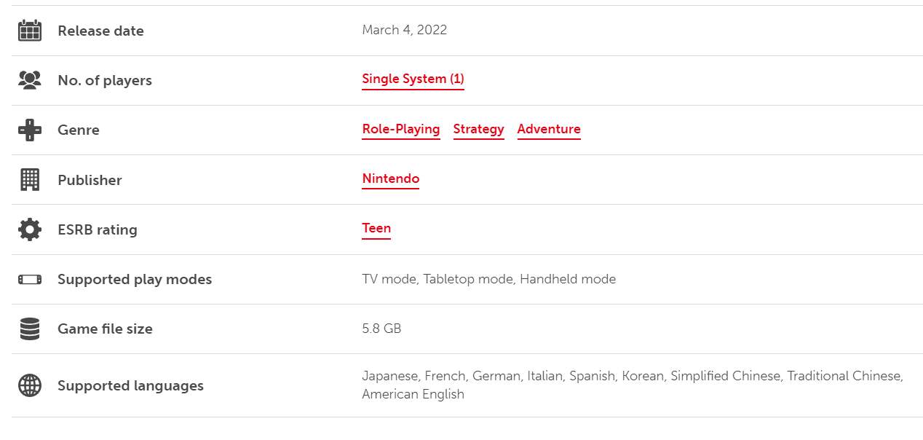Screen dimensions: 923x440
Task: Click the Game file size label
Action: [x=105, y=329]
